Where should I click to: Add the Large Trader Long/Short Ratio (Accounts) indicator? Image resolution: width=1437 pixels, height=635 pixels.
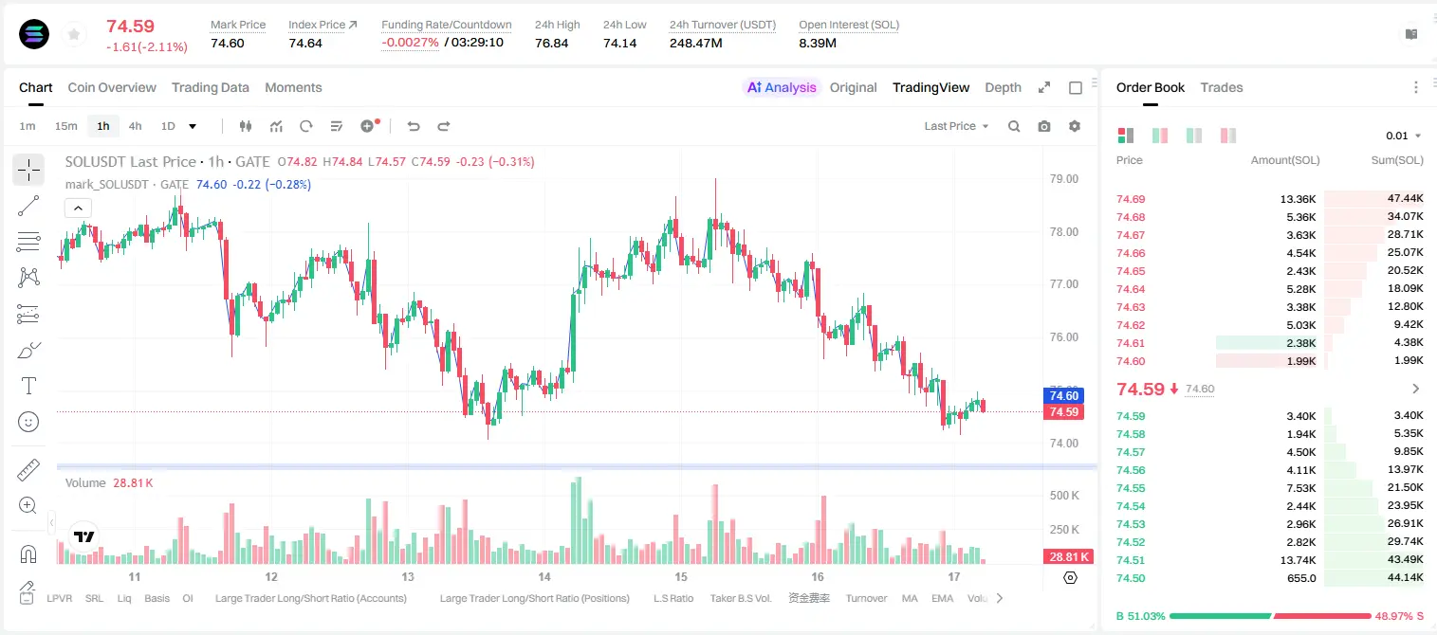(x=311, y=598)
